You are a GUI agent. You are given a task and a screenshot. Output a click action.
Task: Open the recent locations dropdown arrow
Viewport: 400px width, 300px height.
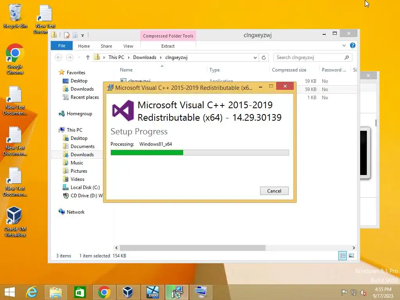79,57
